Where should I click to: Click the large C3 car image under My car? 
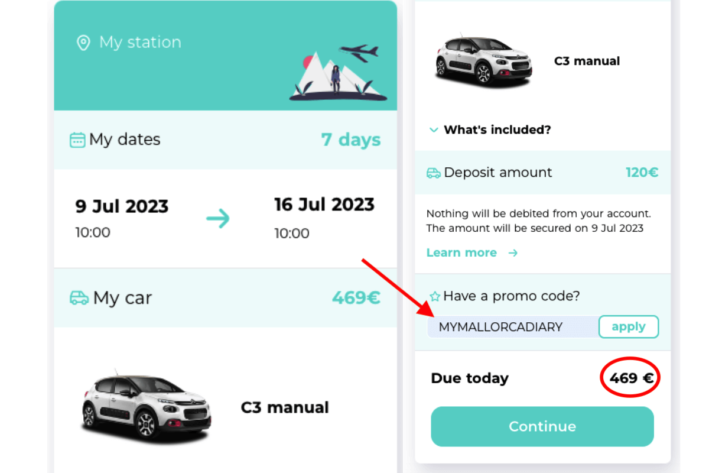pos(147,406)
